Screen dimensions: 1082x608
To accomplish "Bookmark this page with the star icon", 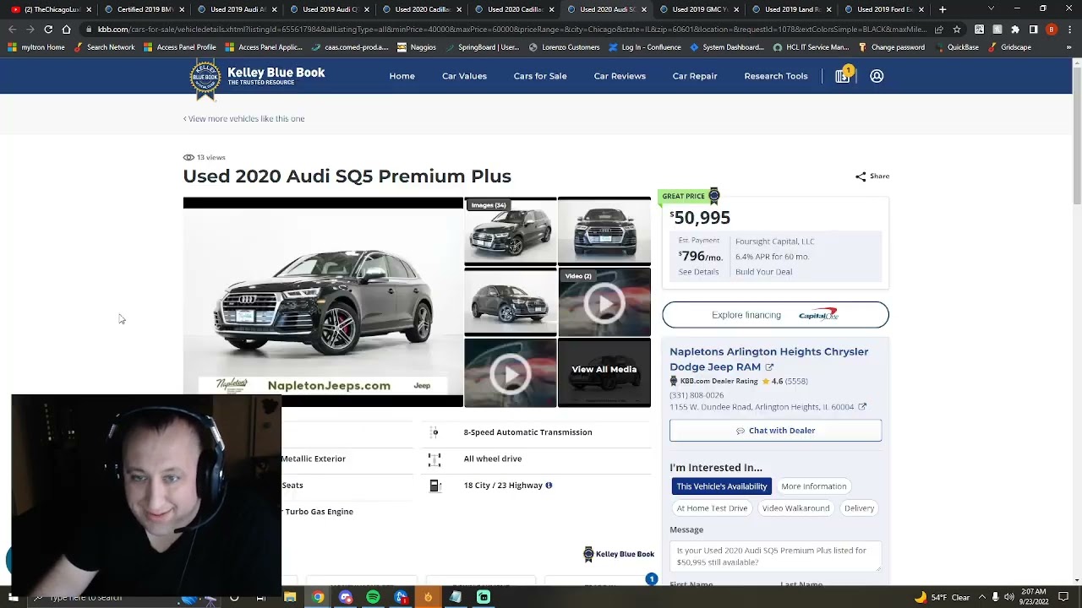I will coord(956,29).
